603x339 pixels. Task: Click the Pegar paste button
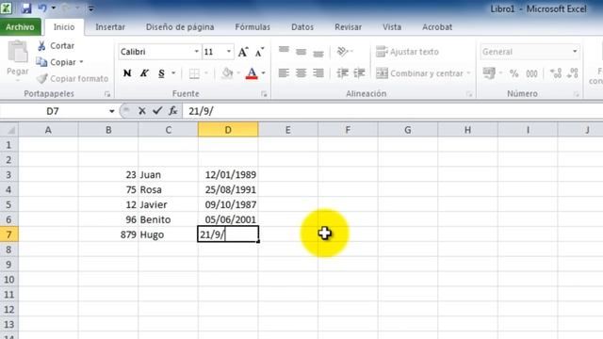tap(18, 59)
